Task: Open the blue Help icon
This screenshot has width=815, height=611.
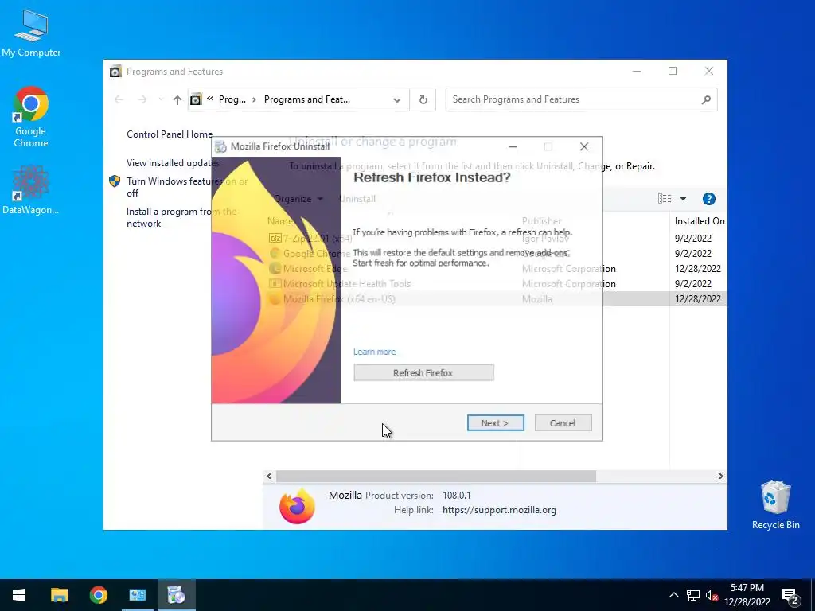Action: 708,198
